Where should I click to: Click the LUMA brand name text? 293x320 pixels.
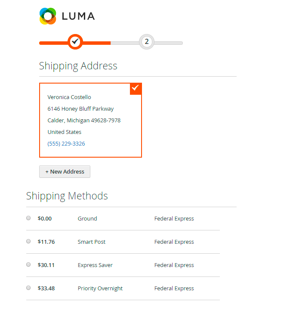click(78, 16)
